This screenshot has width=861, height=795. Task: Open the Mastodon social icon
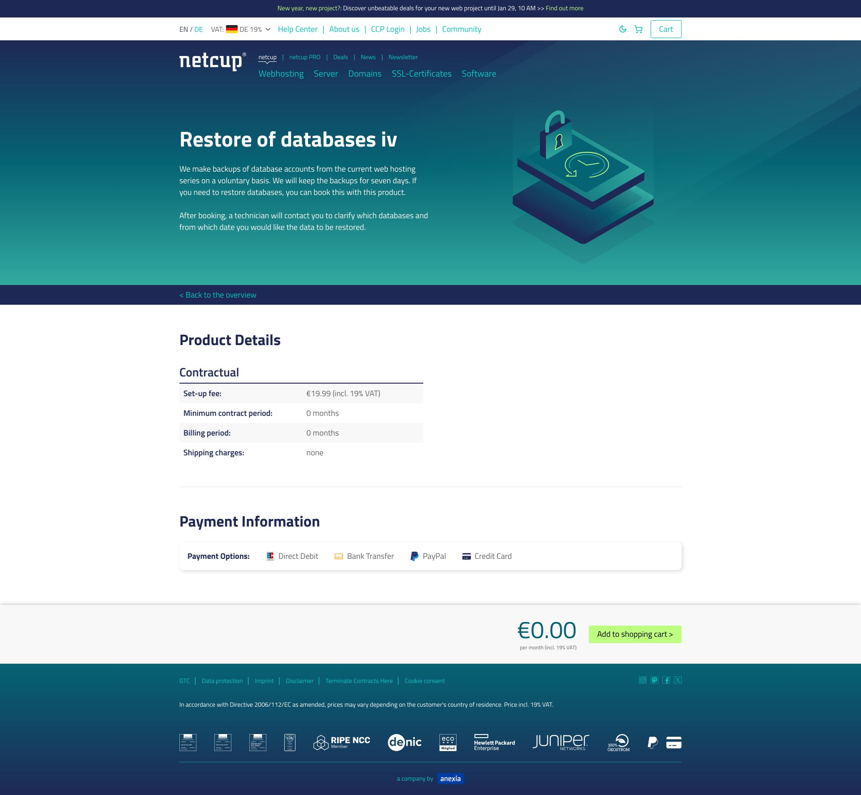(x=654, y=680)
